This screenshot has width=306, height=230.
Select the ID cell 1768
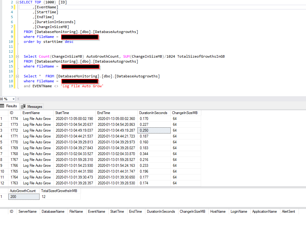coord(15,154)
